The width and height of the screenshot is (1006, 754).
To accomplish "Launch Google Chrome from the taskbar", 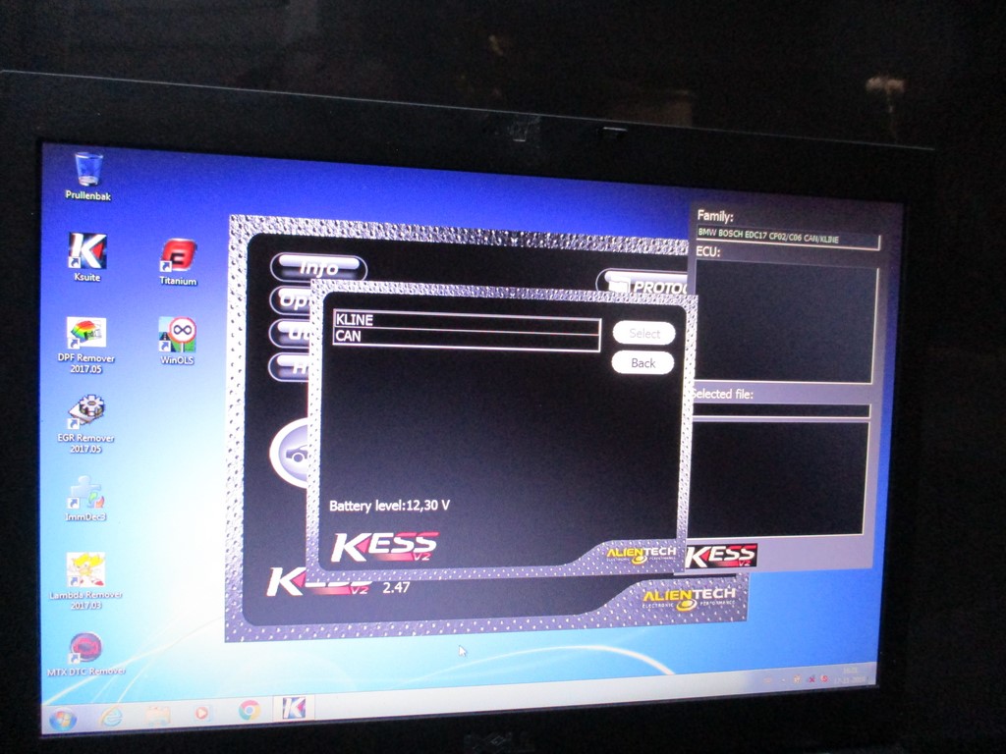I will 249,710.
